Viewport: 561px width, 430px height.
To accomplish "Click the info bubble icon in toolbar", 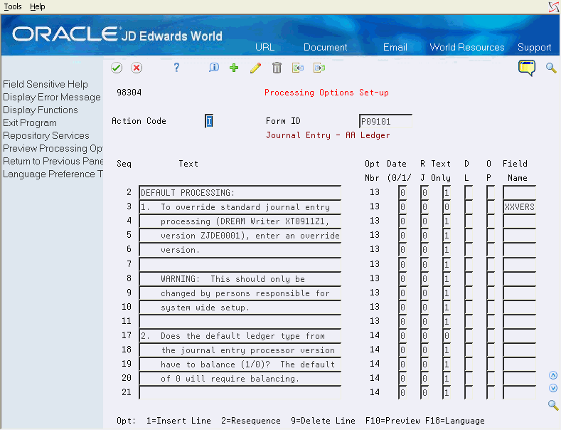I will point(214,68).
